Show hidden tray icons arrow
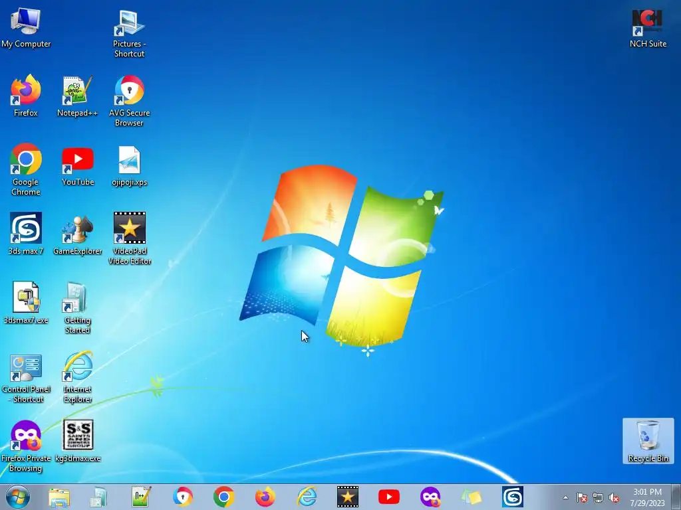 point(565,497)
